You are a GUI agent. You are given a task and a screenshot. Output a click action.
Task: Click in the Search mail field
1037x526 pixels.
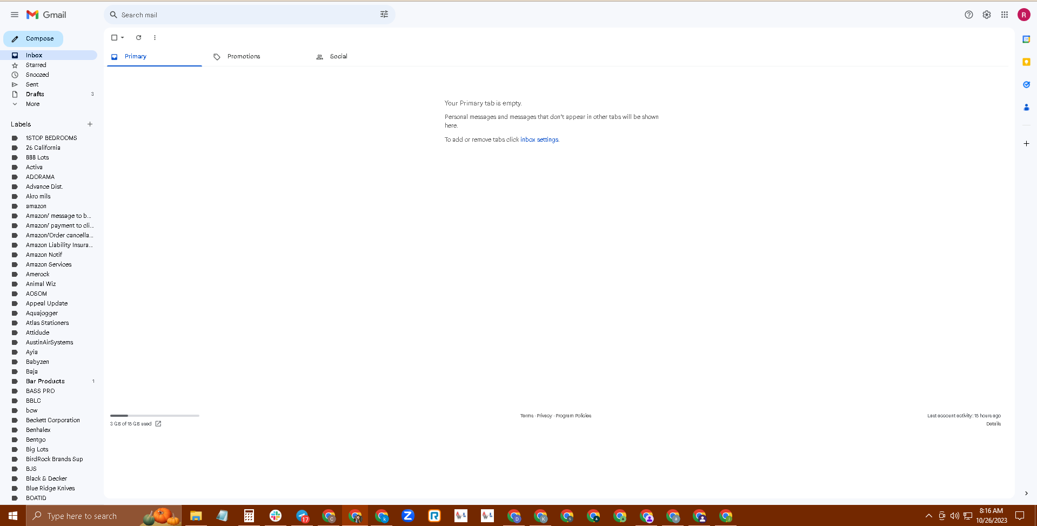click(x=249, y=15)
